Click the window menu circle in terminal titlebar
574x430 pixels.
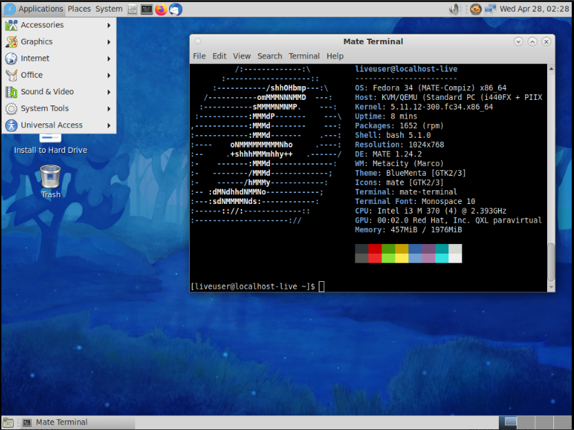click(198, 41)
